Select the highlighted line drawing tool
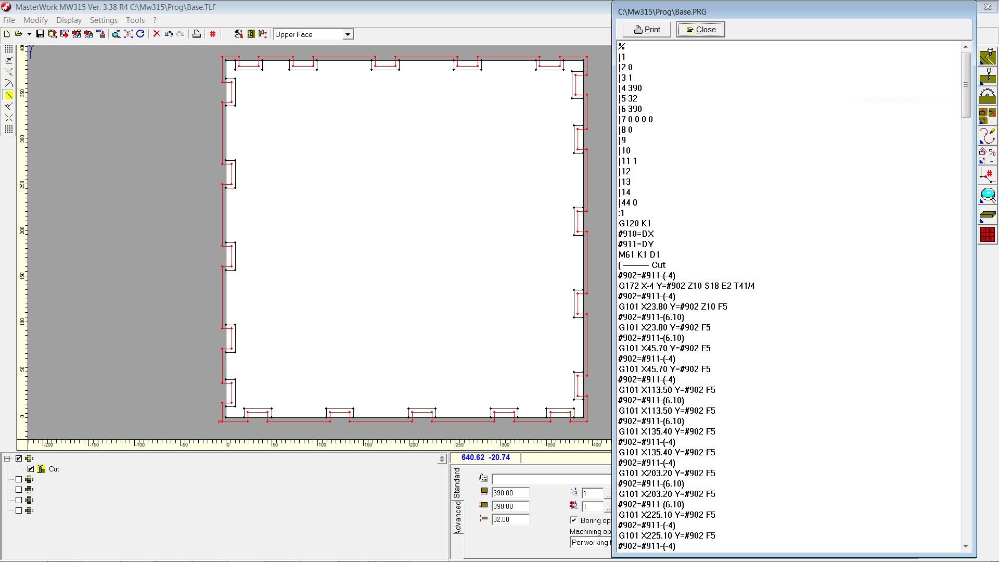This screenshot has height=562, width=999. click(x=9, y=95)
